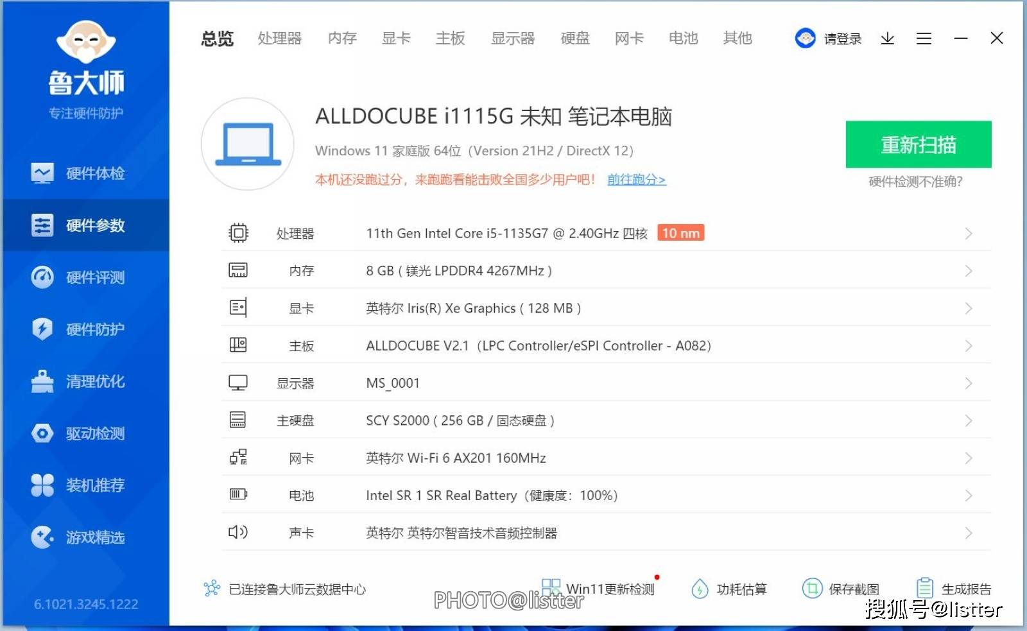The image size is (1027, 631).
Task: Click the cloud data center status icon
Action: point(212,589)
